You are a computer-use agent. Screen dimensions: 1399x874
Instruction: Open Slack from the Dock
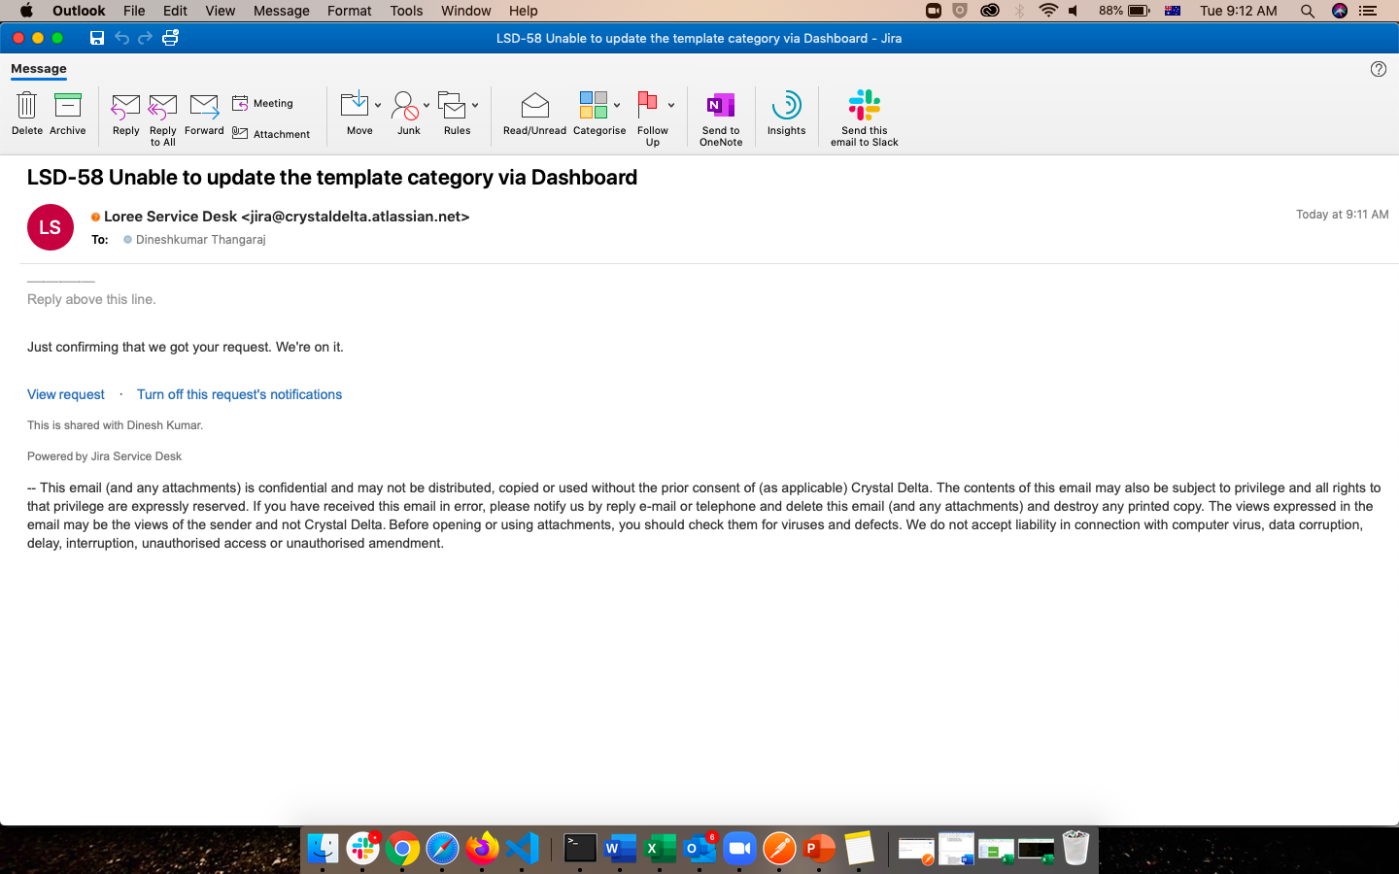tap(363, 848)
